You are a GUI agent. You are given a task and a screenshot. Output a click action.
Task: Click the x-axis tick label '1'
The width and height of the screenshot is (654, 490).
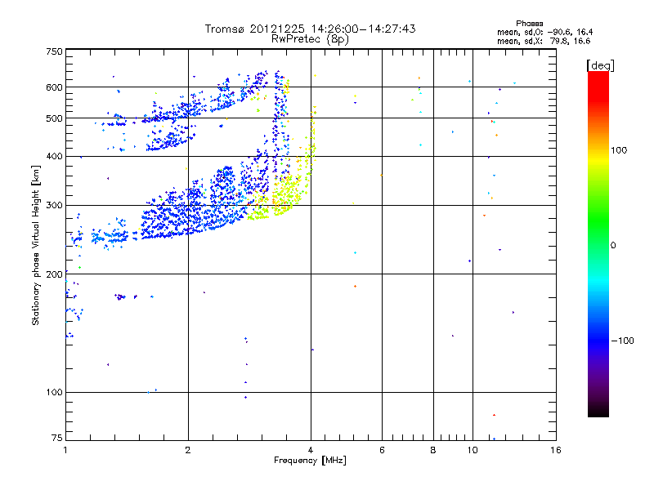(65, 450)
